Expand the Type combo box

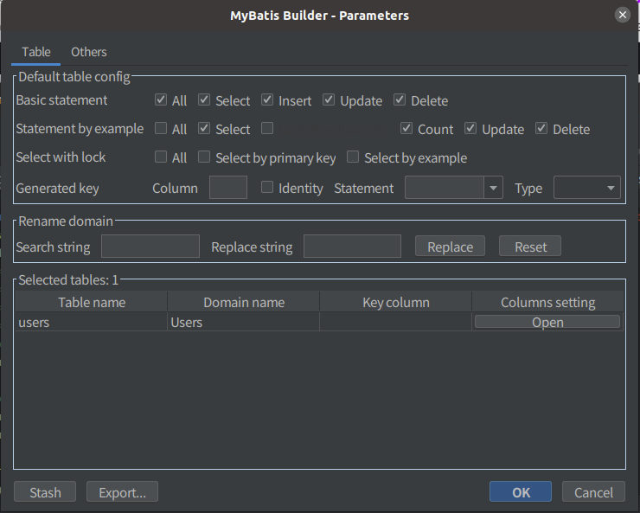(x=587, y=188)
